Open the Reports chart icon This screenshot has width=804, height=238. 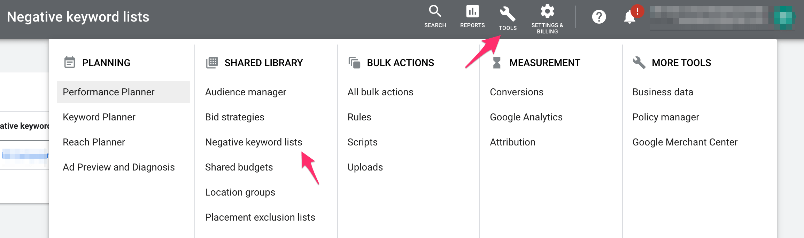pos(472,12)
